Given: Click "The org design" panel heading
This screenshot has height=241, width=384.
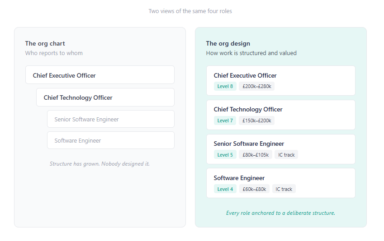Looking at the screenshot, I should [228, 43].
